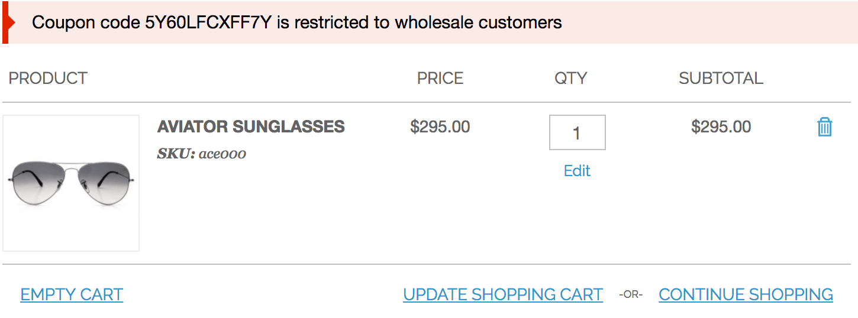This screenshot has width=858, height=318.
Task: Click the Price column header
Action: [440, 78]
